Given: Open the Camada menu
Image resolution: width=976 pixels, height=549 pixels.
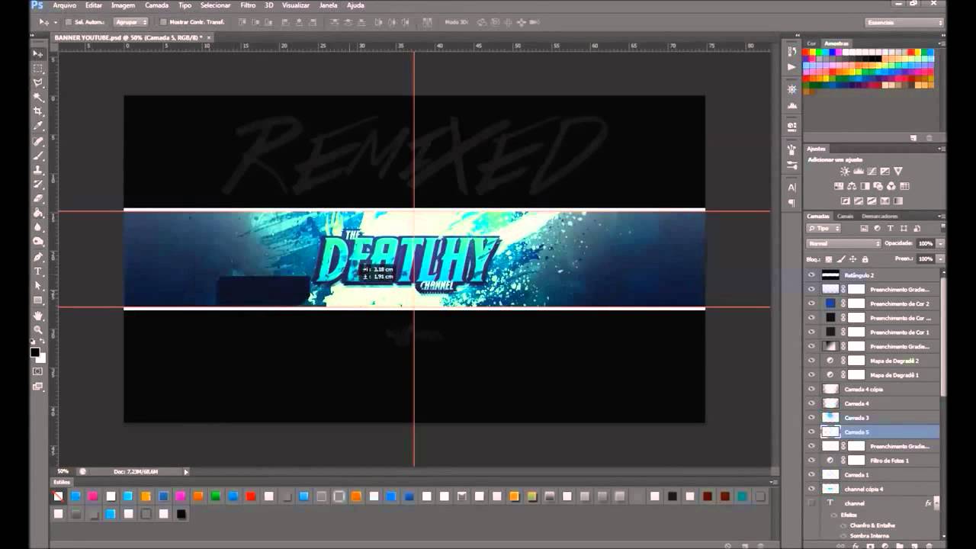Looking at the screenshot, I should point(156,5).
